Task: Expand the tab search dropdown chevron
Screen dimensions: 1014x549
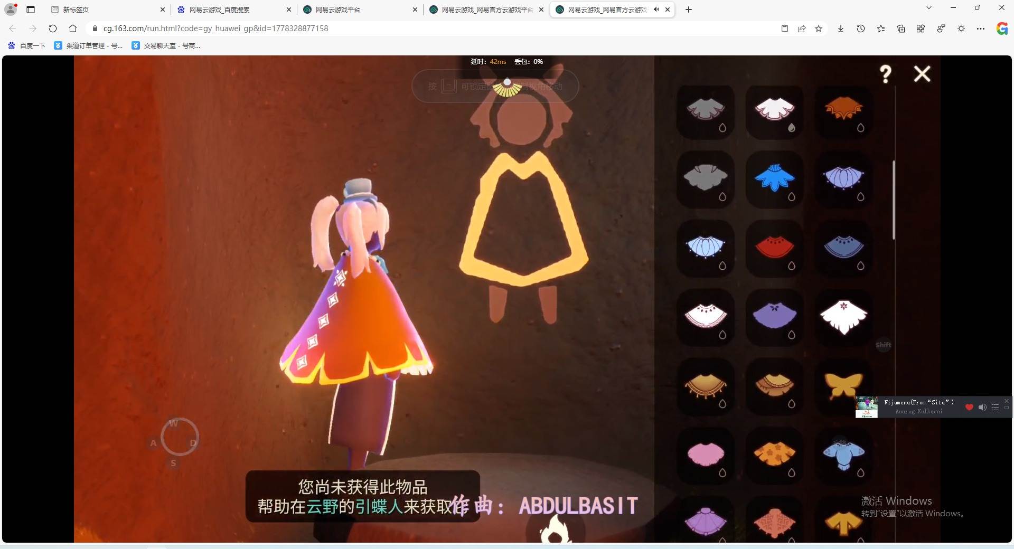Action: 929,8
